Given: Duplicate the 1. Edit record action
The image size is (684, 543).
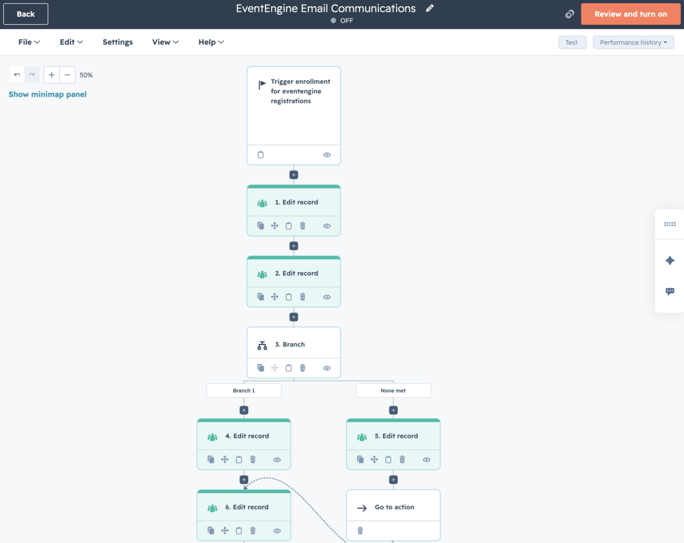Looking at the screenshot, I should pos(261,226).
